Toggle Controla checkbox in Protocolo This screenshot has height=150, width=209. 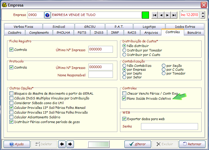coord(11,67)
